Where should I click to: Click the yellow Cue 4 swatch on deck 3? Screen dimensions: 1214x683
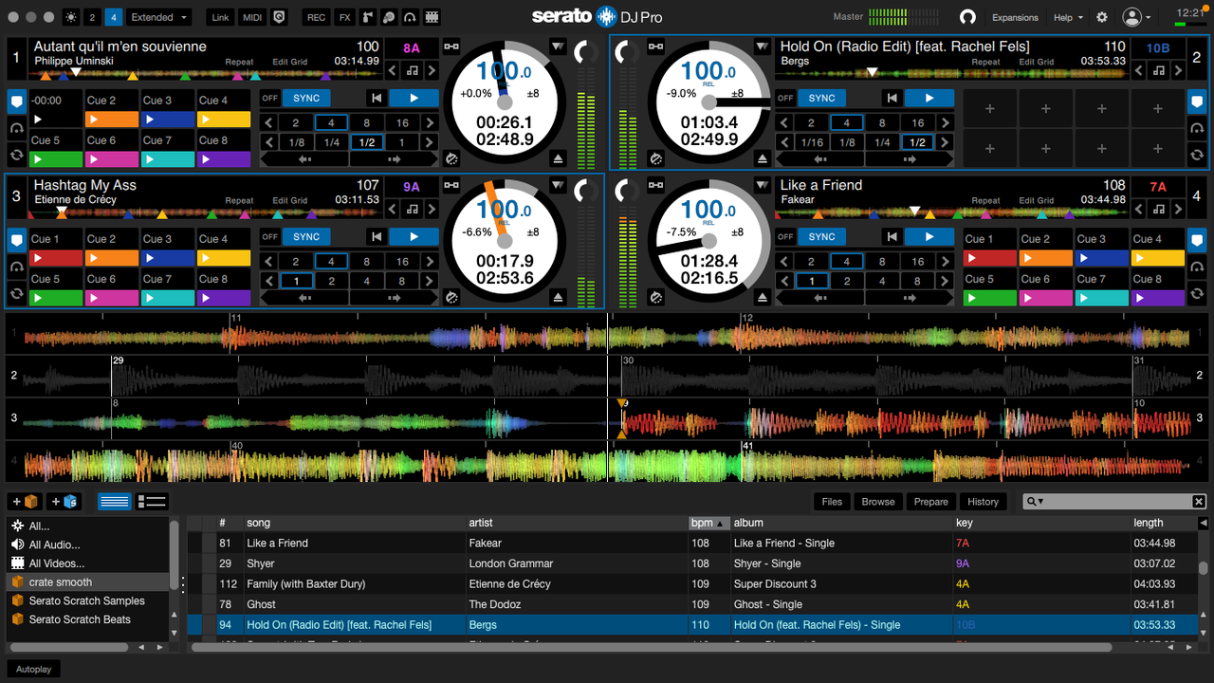(223, 258)
